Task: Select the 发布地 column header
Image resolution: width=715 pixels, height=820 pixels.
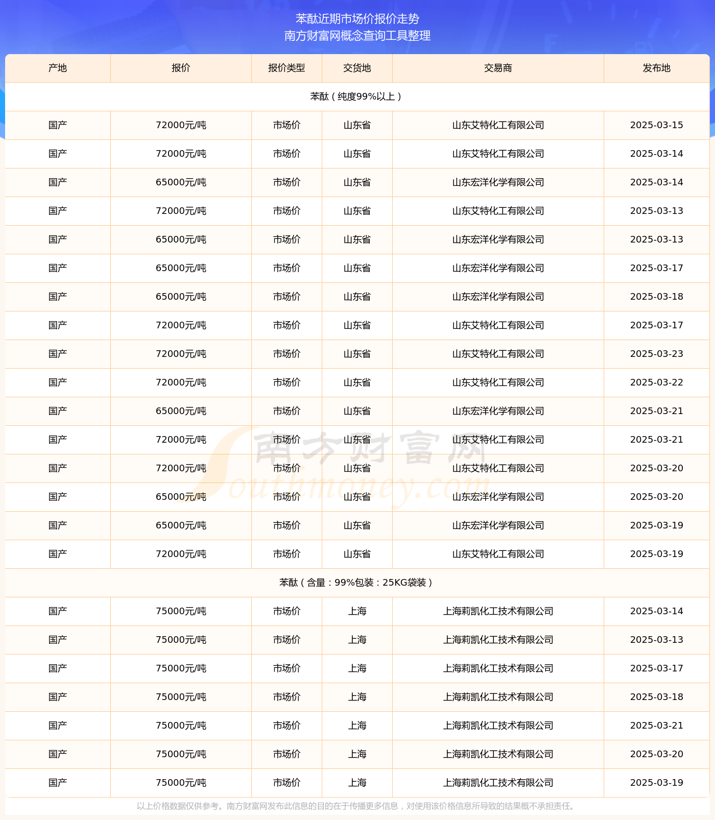Action: pyautogui.click(x=656, y=68)
